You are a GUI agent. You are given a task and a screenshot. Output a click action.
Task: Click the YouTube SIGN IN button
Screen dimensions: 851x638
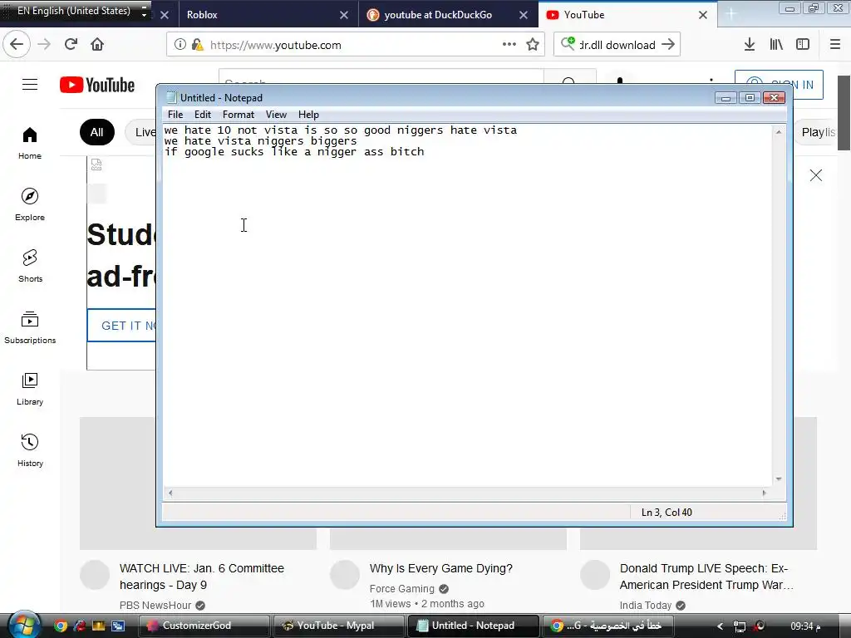(779, 85)
